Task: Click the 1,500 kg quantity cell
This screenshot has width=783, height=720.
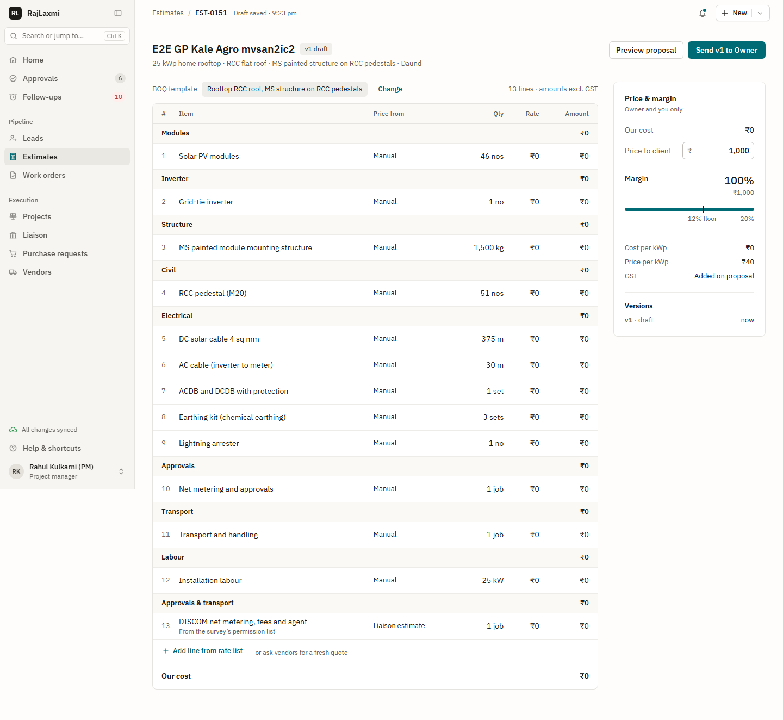Action: [x=488, y=247]
